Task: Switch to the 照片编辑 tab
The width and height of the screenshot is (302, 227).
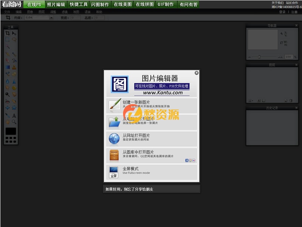Action: pos(56,5)
